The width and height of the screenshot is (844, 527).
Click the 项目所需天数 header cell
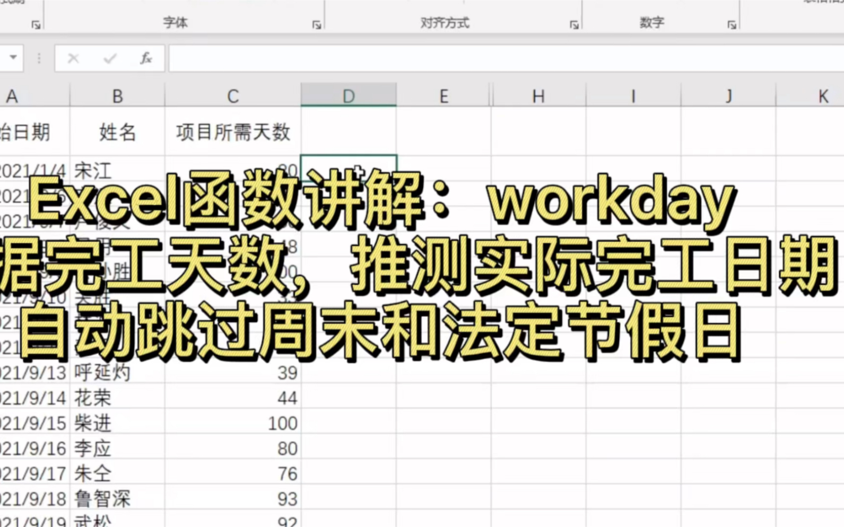(233, 131)
